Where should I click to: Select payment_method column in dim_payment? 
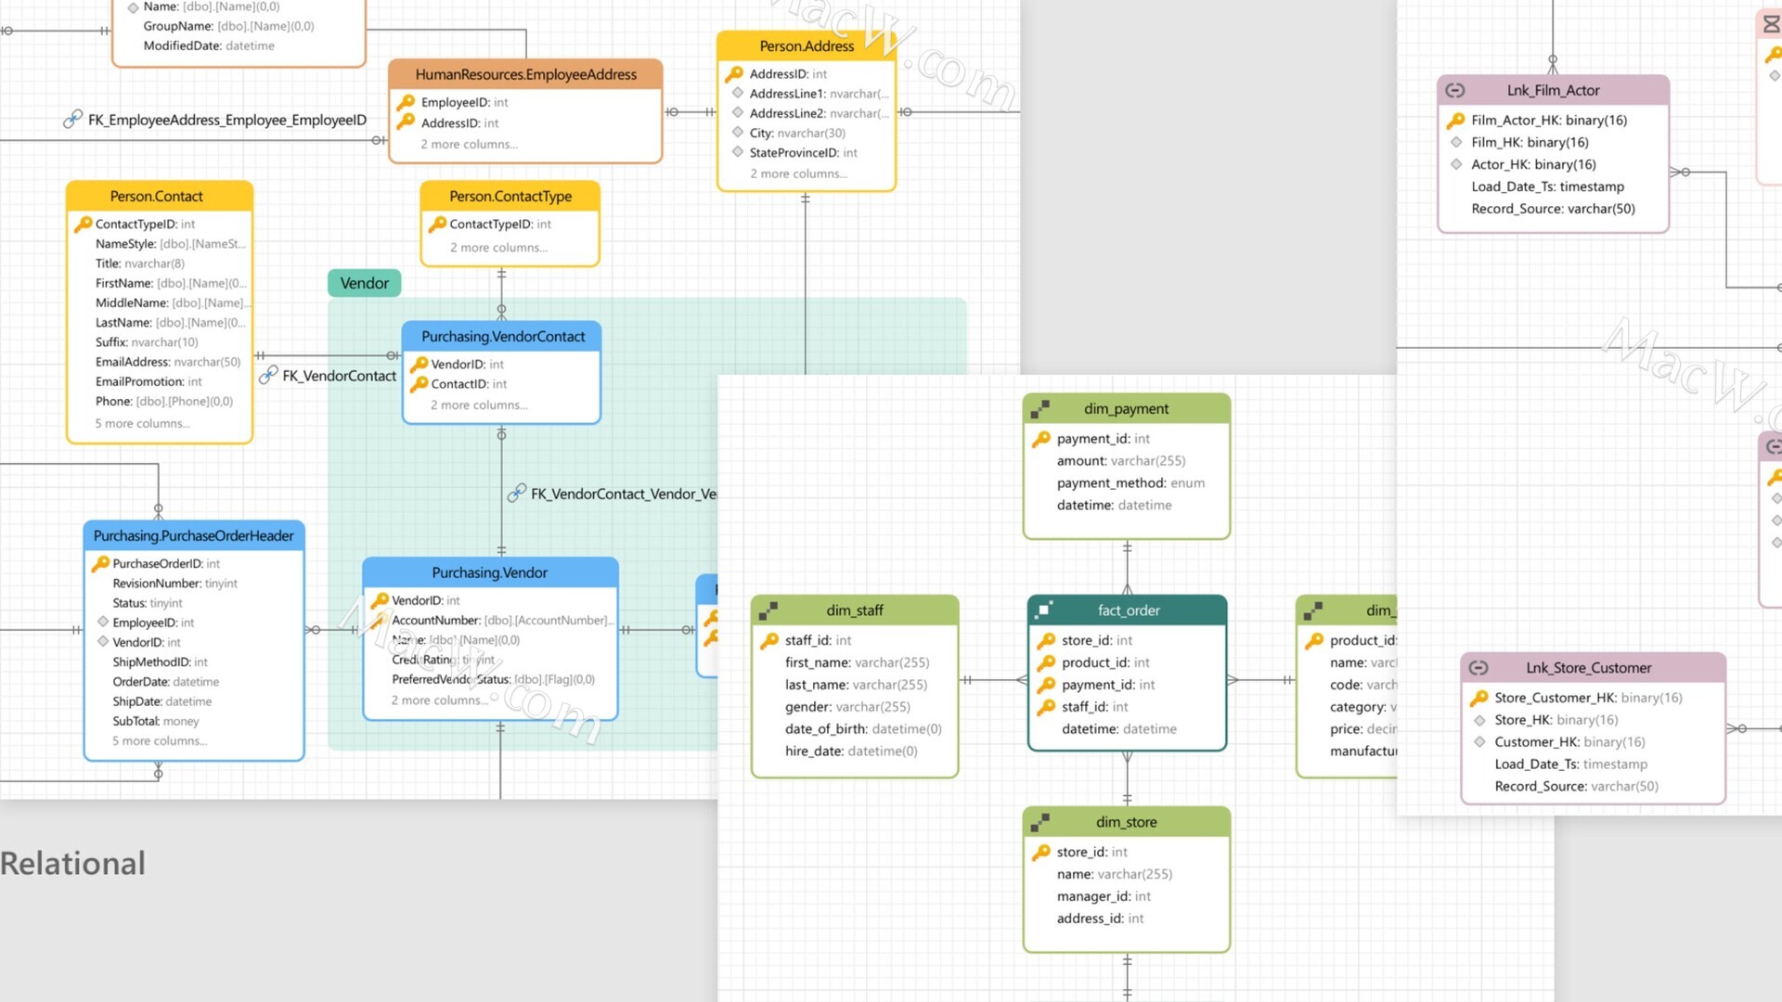point(1130,482)
